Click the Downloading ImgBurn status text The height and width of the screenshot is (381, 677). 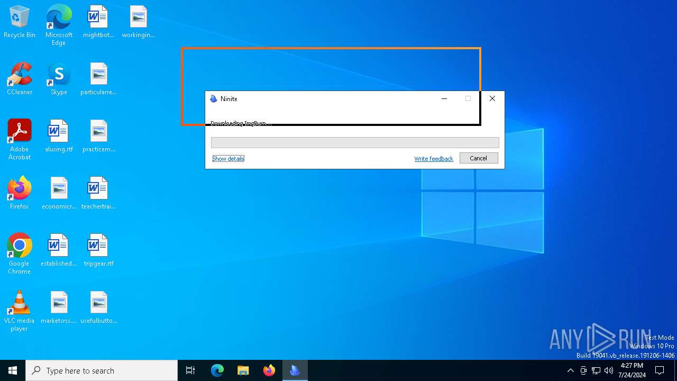241,123
